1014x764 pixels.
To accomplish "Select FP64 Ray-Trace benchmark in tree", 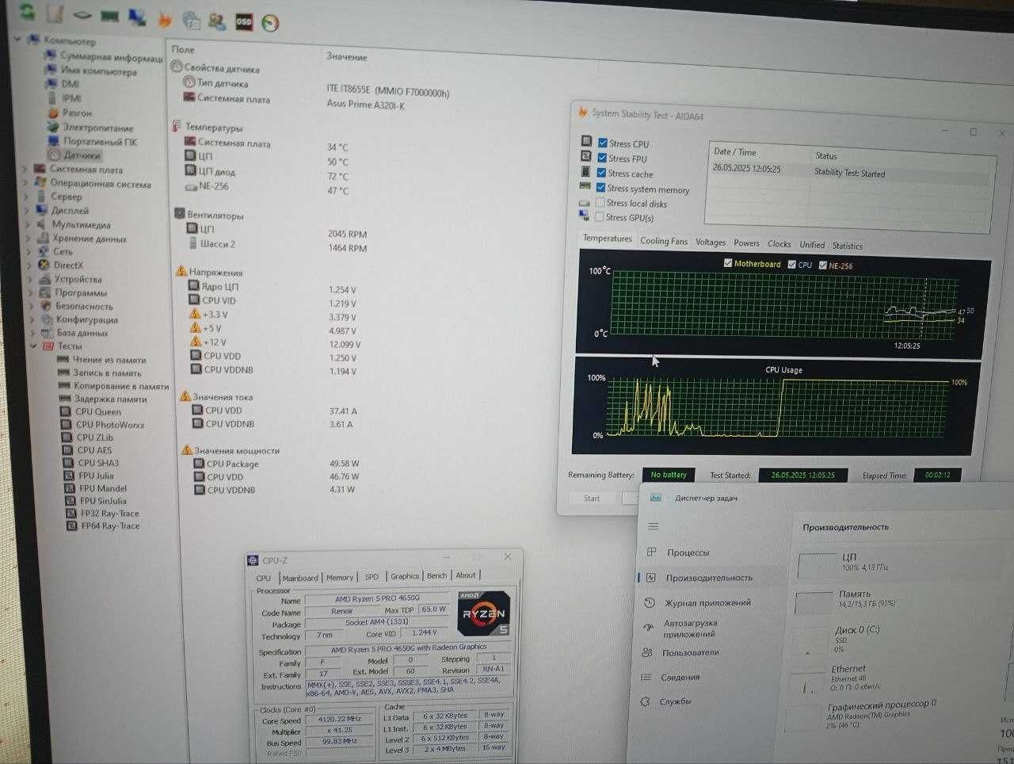I will (110, 525).
